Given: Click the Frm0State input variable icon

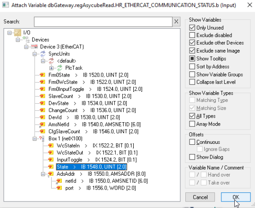Looking at the screenshot, I should [42, 75].
